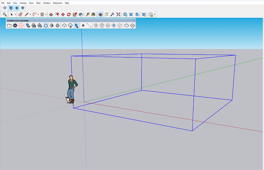The width and height of the screenshot is (264, 170).
Task: Open the Trimble Scan Essentials settings gear
Action: [15, 25]
